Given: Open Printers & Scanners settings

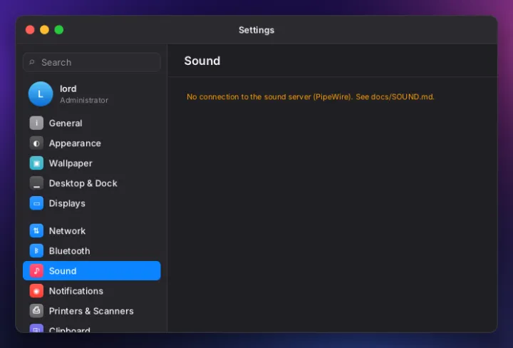Looking at the screenshot, I should pos(92,311).
